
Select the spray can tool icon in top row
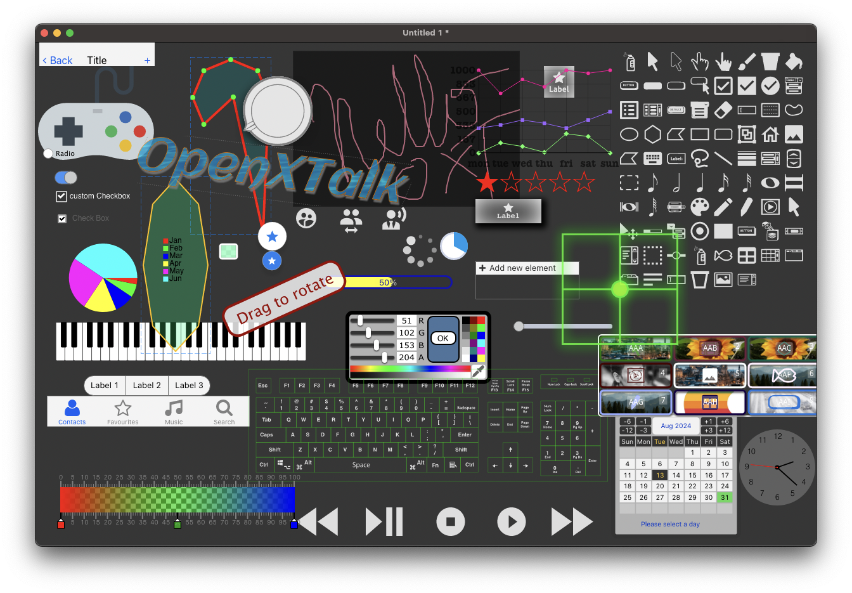pyautogui.click(x=629, y=62)
